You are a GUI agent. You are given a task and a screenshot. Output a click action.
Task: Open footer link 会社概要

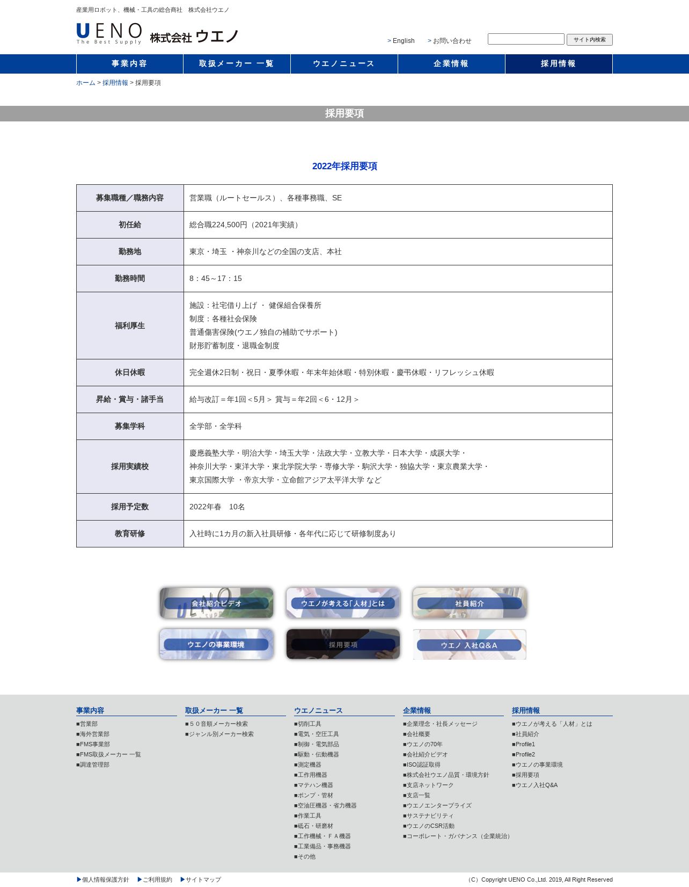[416, 734]
